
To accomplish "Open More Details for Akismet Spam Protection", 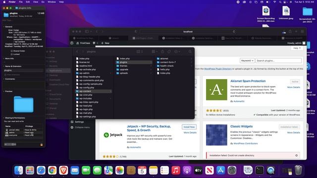I will (294, 87).
